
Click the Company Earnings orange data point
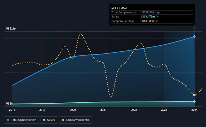coord(194,95)
